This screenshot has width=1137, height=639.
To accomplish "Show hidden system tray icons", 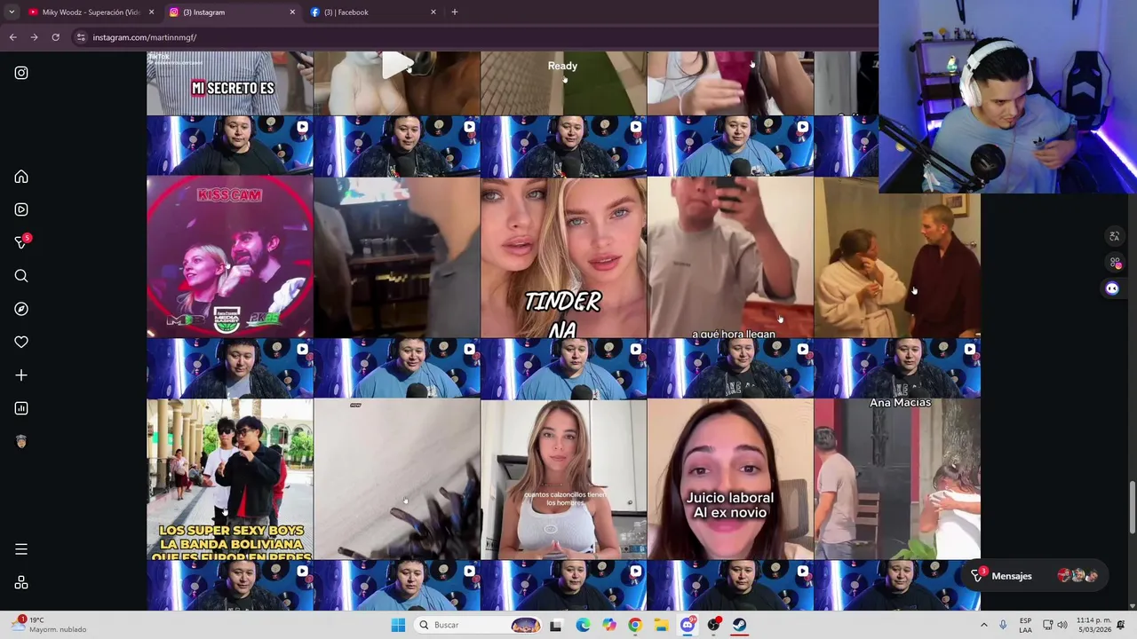I will click(x=984, y=625).
